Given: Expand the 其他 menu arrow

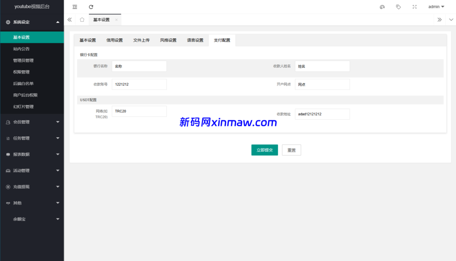Looking at the screenshot, I should pos(57,203).
